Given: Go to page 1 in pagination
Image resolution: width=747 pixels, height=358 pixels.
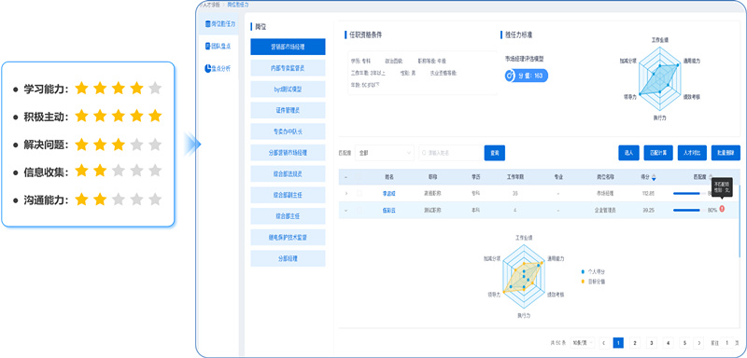Looking at the screenshot, I should [x=618, y=343].
